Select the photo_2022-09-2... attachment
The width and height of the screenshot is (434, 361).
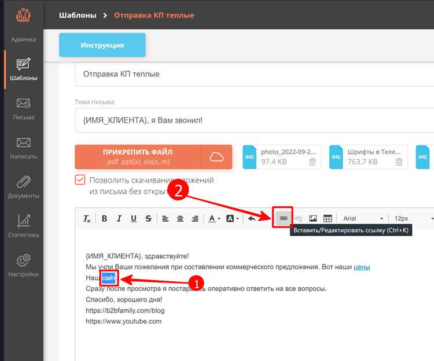[x=282, y=157]
